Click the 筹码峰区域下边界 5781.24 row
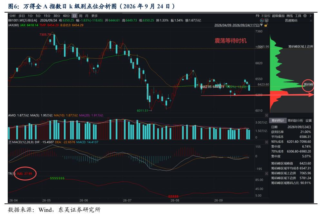 [291, 178]
